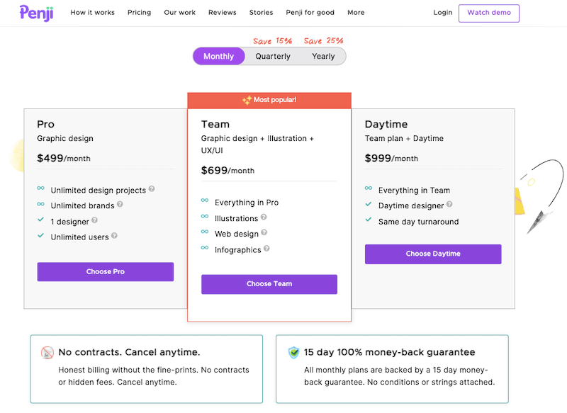Click 'Same day turnaround' feature text

click(x=419, y=222)
